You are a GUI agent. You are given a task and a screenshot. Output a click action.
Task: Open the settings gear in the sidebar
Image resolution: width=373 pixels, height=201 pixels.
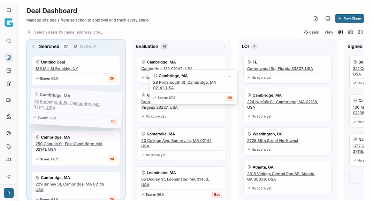pos(8,133)
